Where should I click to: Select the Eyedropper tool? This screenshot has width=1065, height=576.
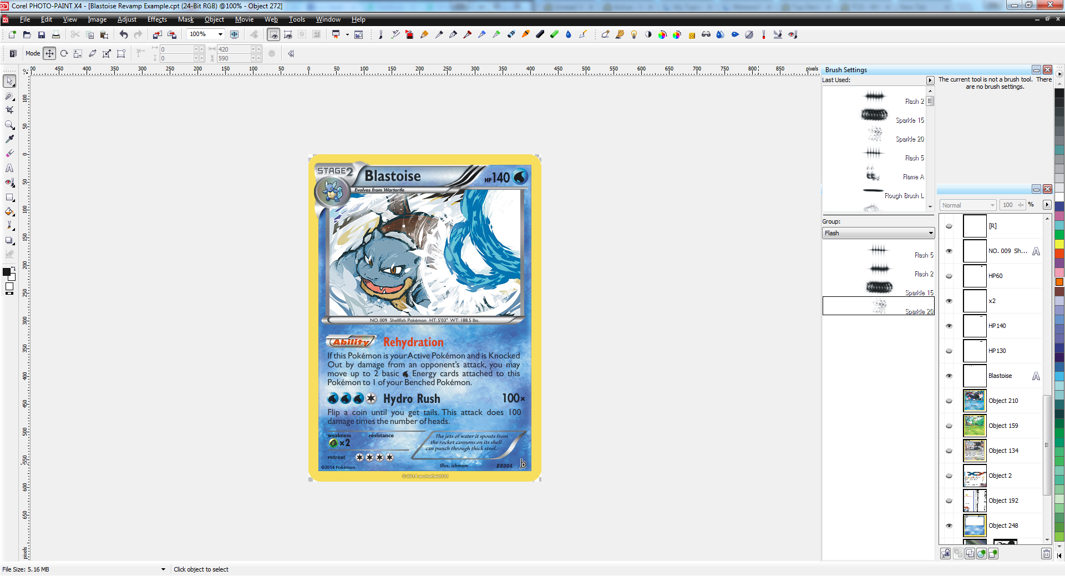(9, 139)
